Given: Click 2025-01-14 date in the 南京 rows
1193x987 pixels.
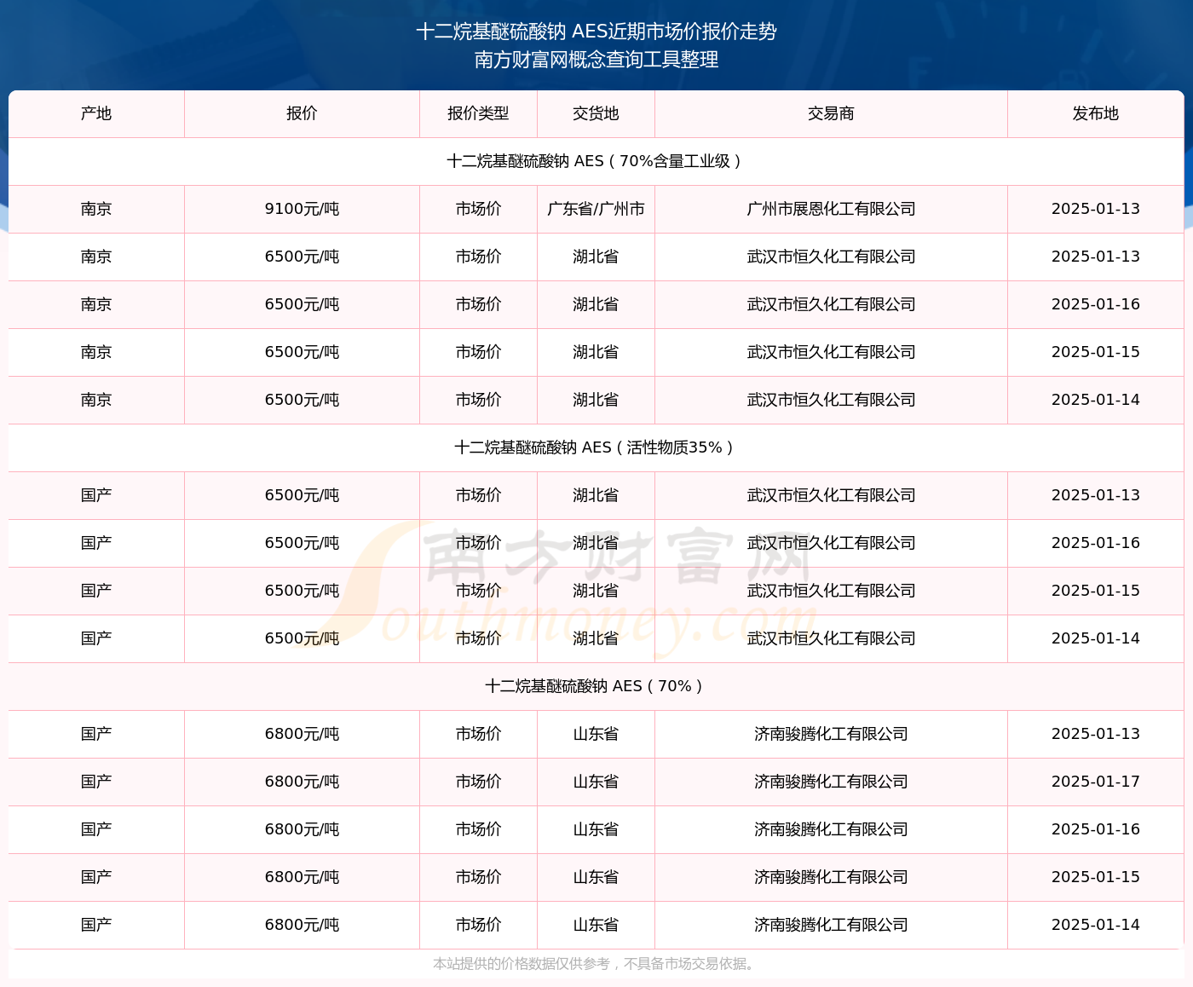Looking at the screenshot, I should point(1096,400).
